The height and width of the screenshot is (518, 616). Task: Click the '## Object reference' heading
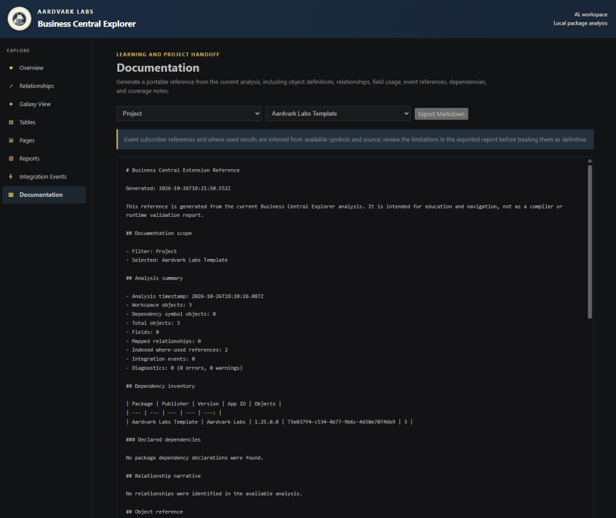click(x=154, y=512)
